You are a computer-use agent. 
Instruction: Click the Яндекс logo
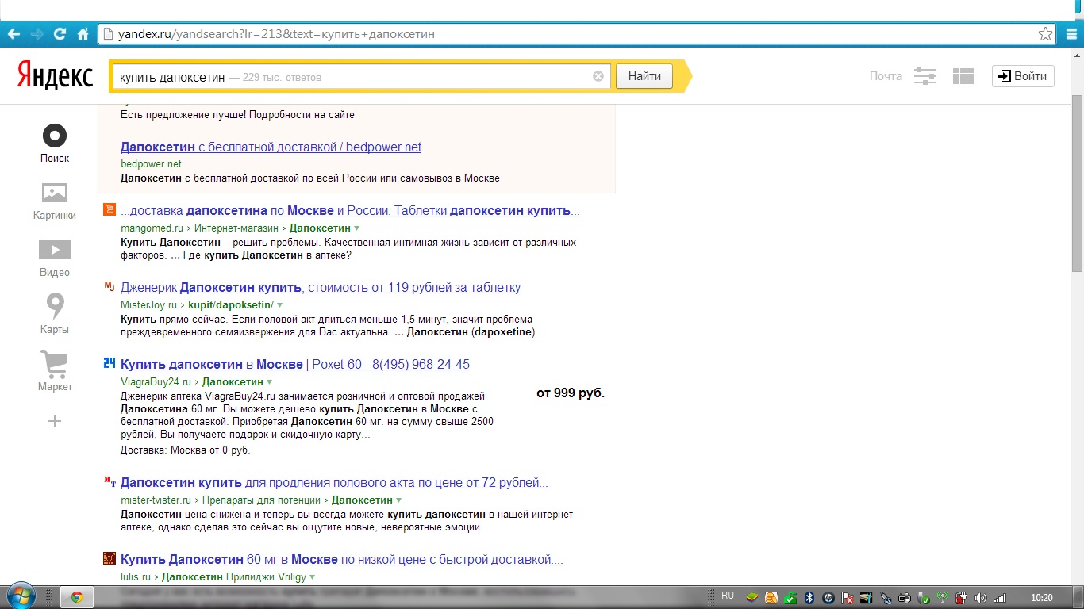point(55,76)
